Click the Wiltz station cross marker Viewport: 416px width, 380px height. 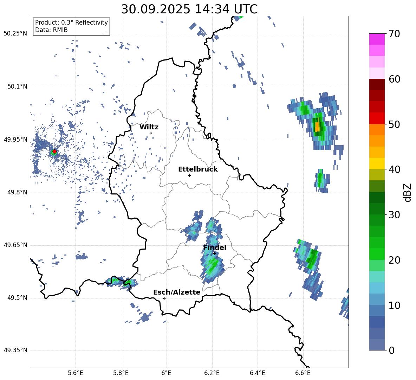point(151,133)
